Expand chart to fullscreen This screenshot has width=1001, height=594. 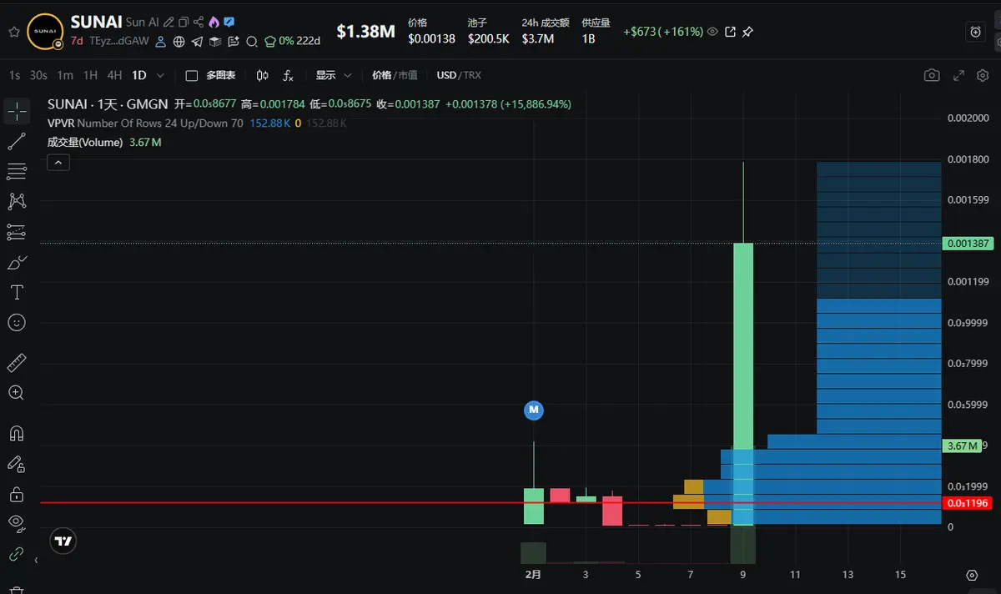(x=959, y=75)
